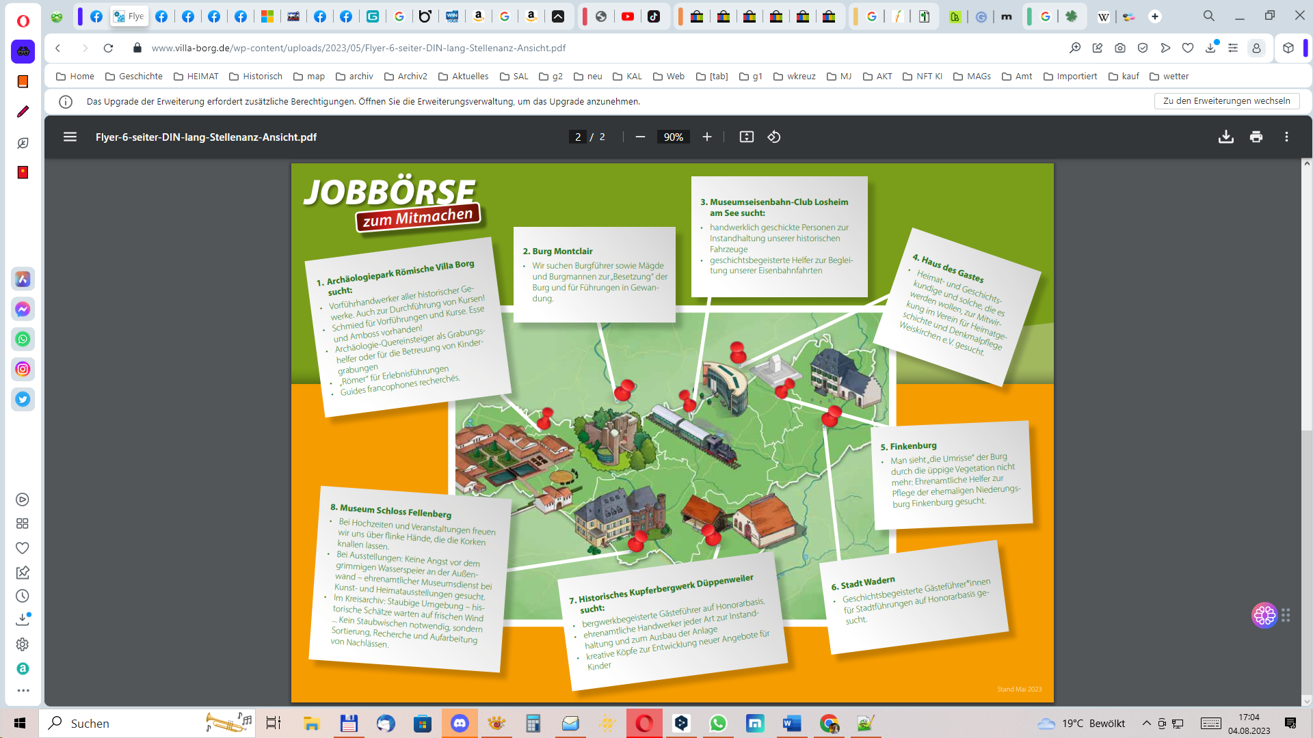Open sidebar settings gear icon
Image resolution: width=1313 pixels, height=738 pixels.
[x=23, y=644]
